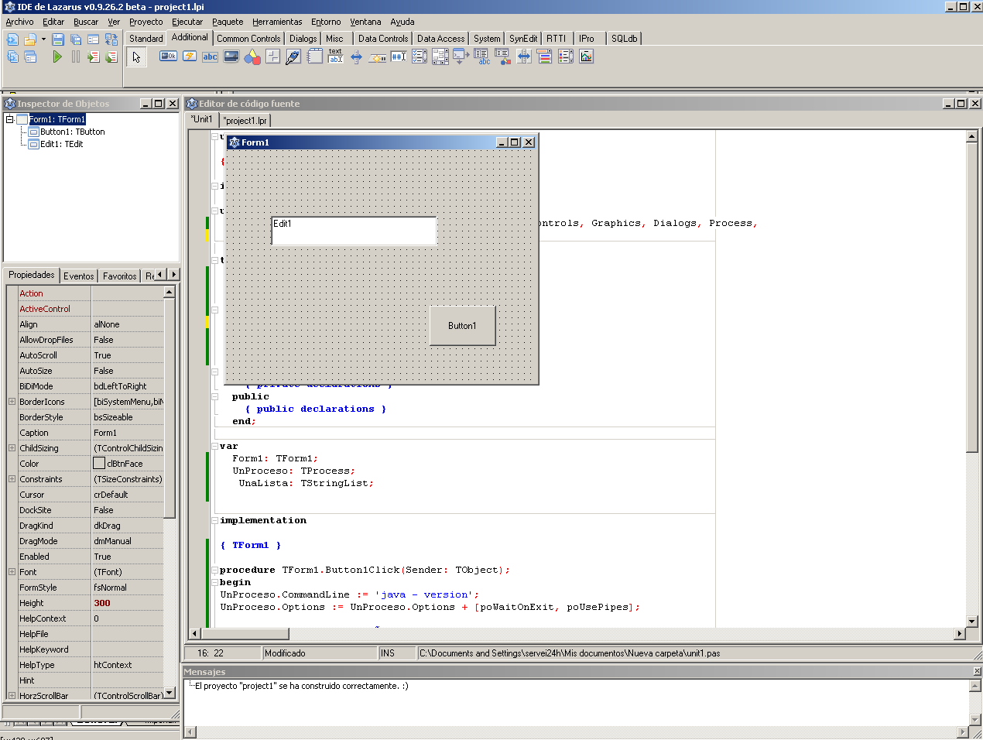Select Button1: TButton in component tree
This screenshot has height=740, width=983.
[x=72, y=132]
